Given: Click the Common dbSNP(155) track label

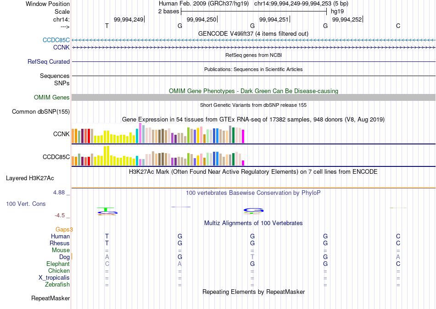Looking at the screenshot, I should pos(41,112).
